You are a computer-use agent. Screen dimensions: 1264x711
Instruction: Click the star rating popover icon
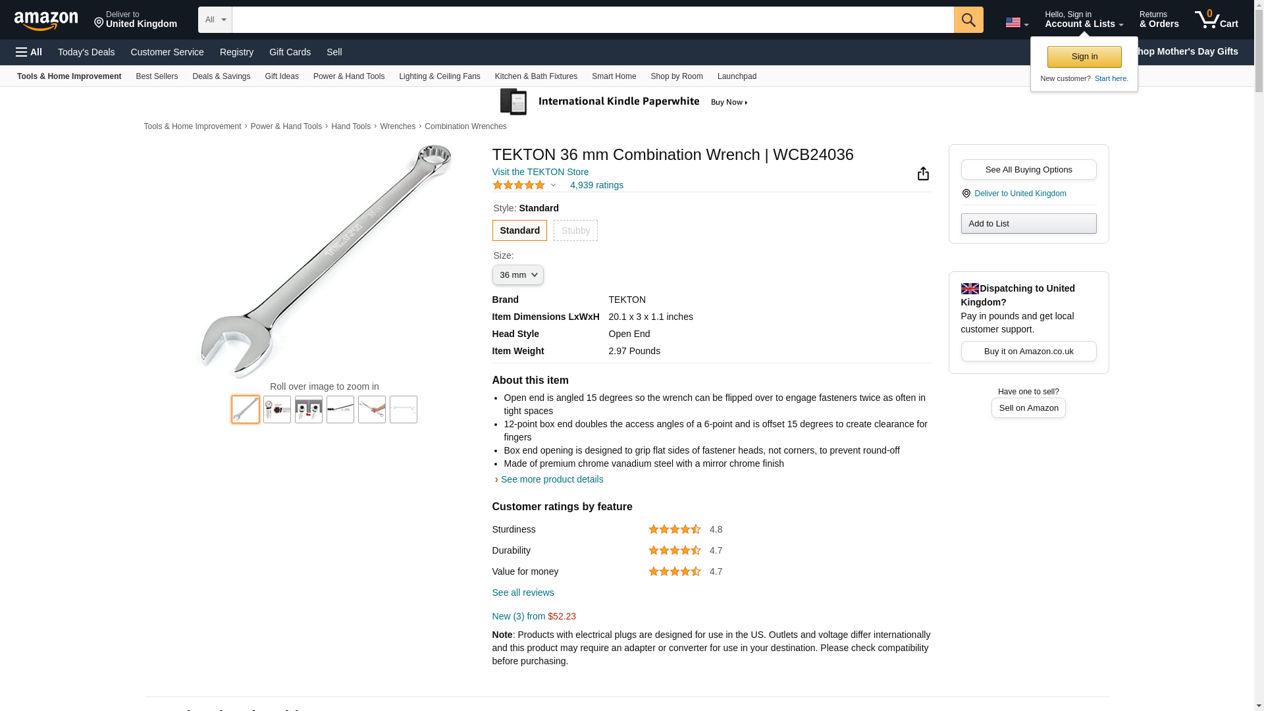pyautogui.click(x=553, y=185)
